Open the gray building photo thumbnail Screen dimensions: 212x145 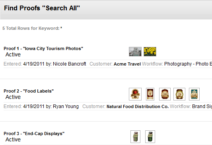(x=135, y=52)
